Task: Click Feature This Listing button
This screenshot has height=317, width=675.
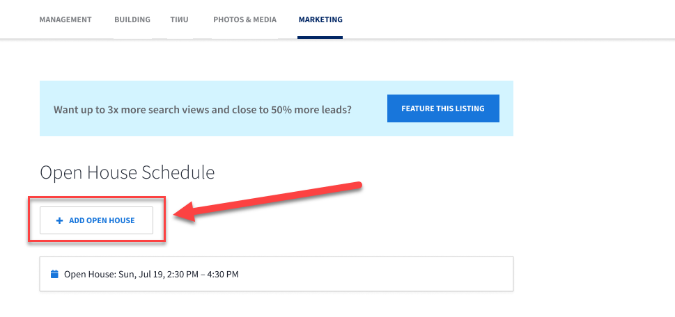Action: pos(443,108)
